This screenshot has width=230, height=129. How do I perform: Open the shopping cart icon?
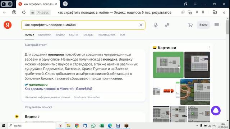[190, 25]
